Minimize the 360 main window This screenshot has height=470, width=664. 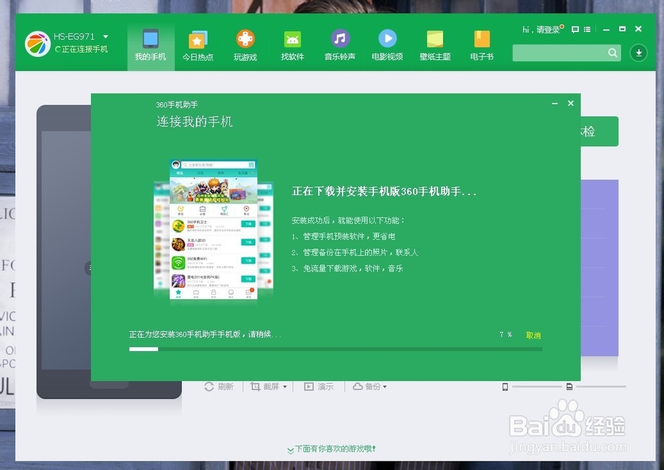[x=606, y=30]
